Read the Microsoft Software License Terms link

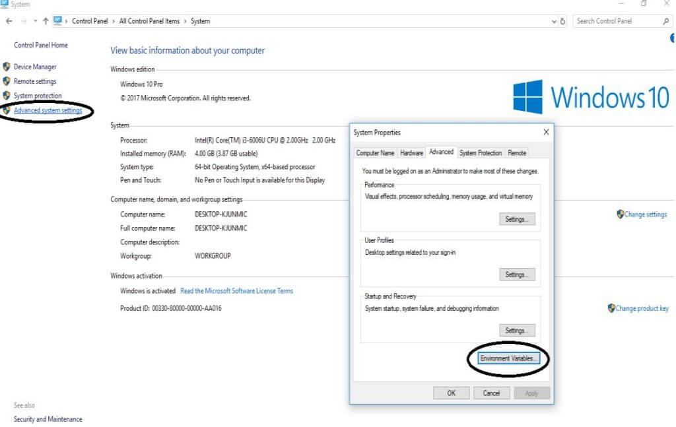(237, 291)
